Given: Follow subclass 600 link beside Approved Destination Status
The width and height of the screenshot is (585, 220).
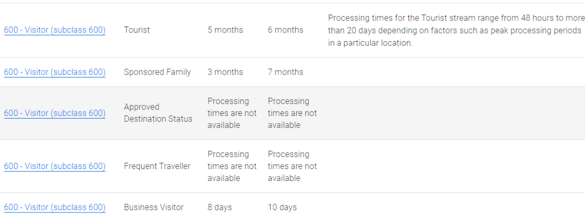Looking at the screenshot, I should click(x=55, y=113).
